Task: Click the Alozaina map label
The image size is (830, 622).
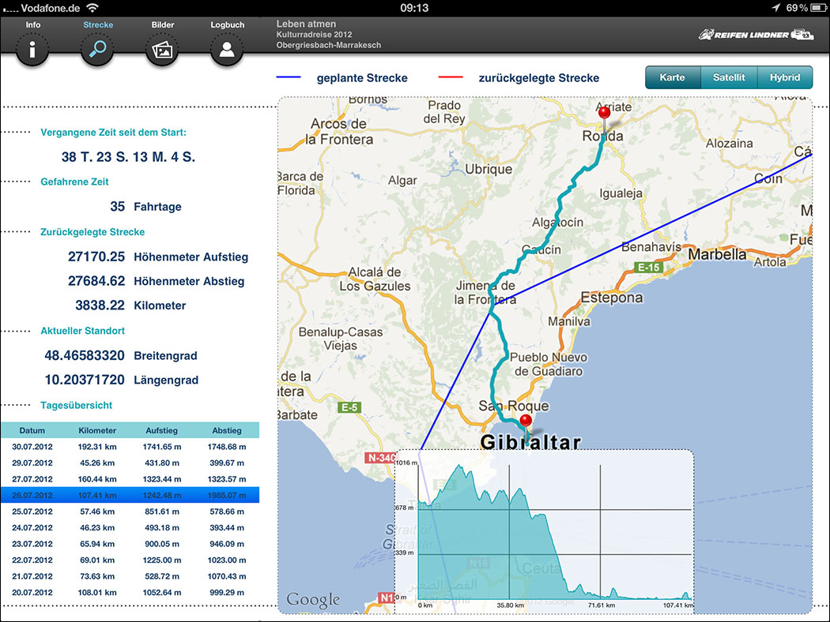Action: tap(729, 143)
